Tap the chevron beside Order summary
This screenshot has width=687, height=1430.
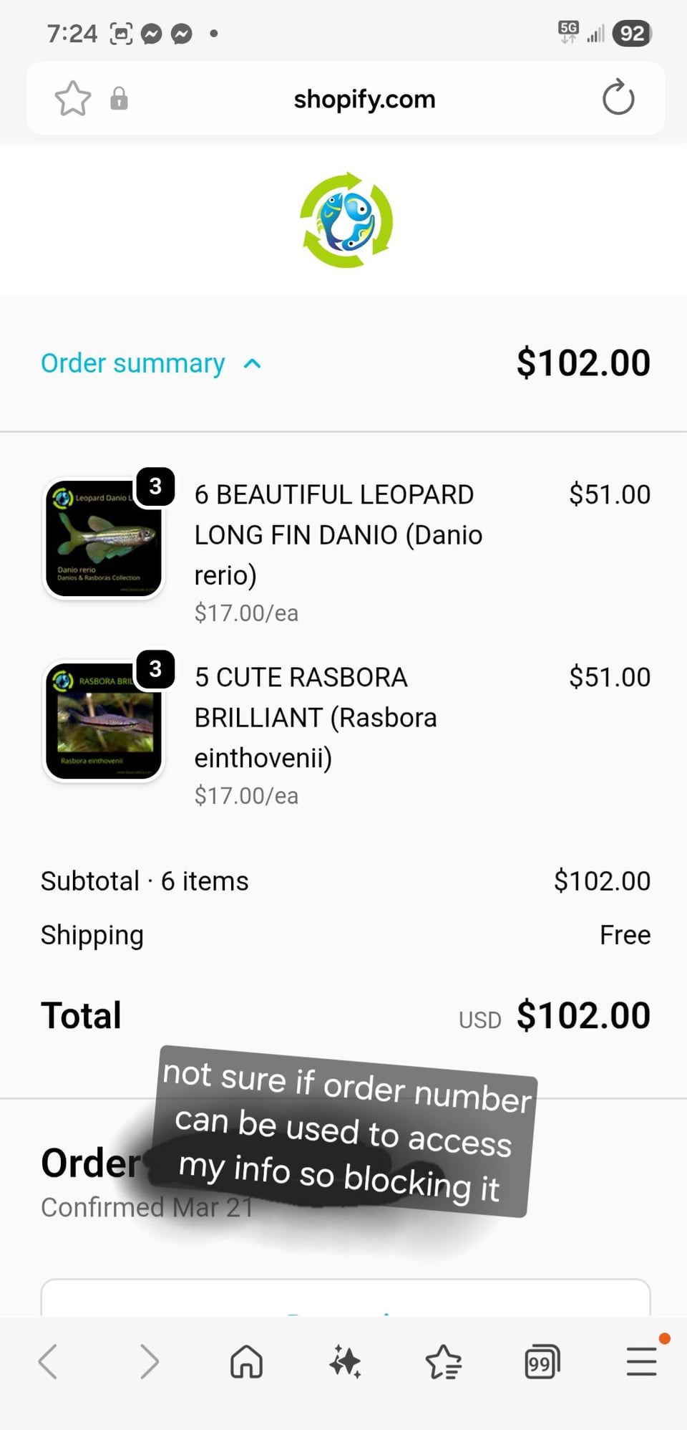pos(253,363)
